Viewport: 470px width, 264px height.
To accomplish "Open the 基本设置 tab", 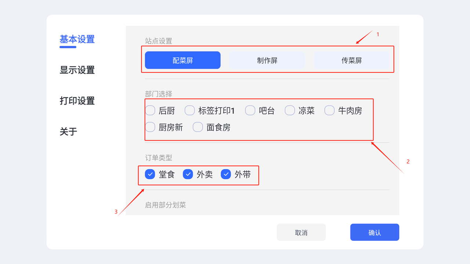I will pos(77,39).
